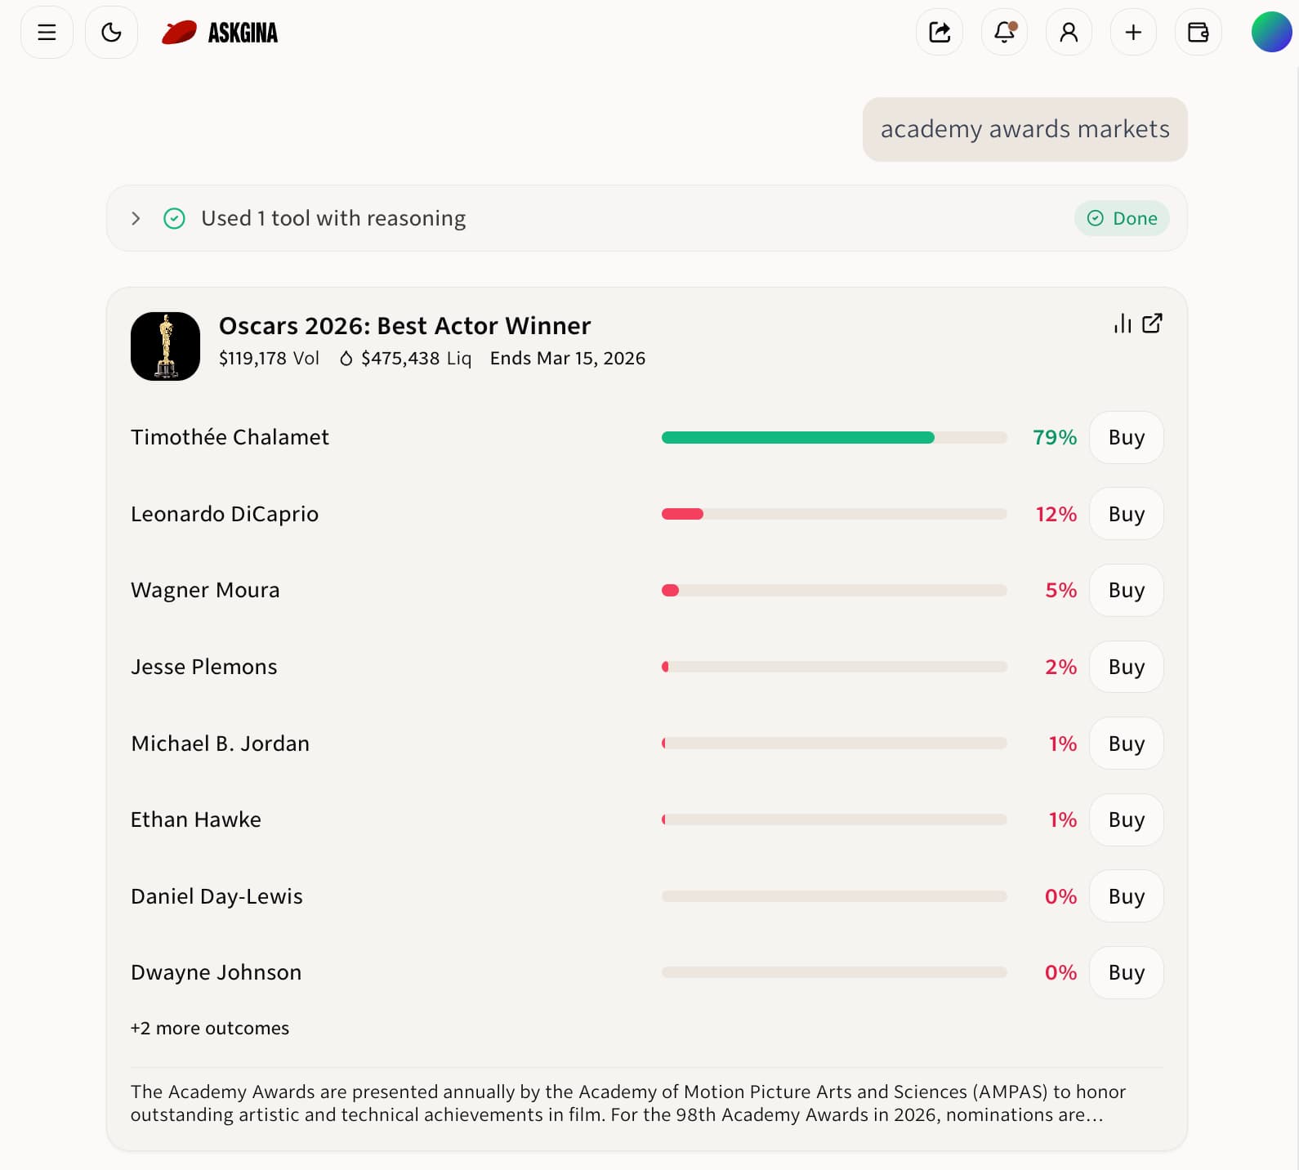Open market in external link icon
The height and width of the screenshot is (1170, 1299).
click(1152, 324)
